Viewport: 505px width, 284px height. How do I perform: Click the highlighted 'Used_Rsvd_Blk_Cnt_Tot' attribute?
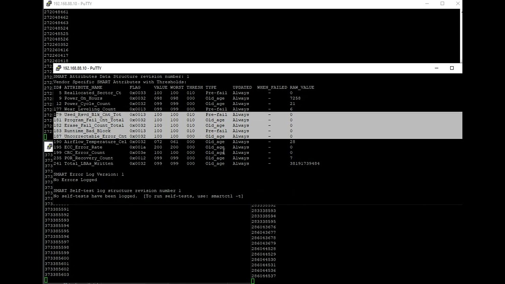(x=93, y=115)
